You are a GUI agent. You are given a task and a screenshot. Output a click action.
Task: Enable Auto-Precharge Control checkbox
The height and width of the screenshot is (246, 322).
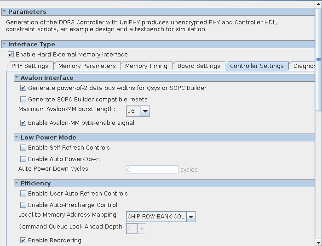point(23,205)
